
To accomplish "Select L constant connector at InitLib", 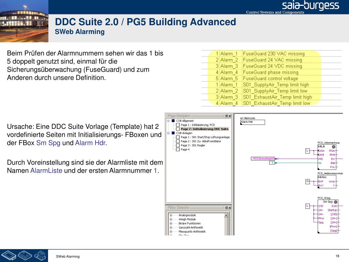I will coord(307,151).
